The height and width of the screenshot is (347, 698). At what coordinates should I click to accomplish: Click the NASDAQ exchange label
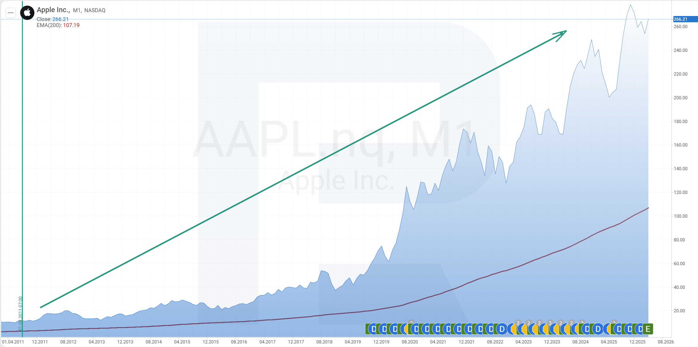click(x=95, y=10)
